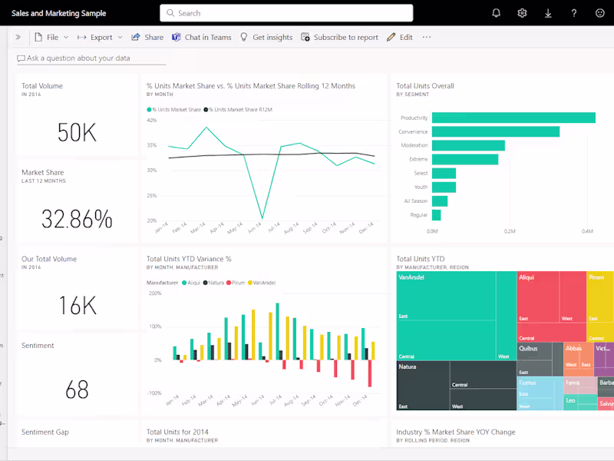
Task: Click the Aliqui teal legend color swatch
Action: 185,283
